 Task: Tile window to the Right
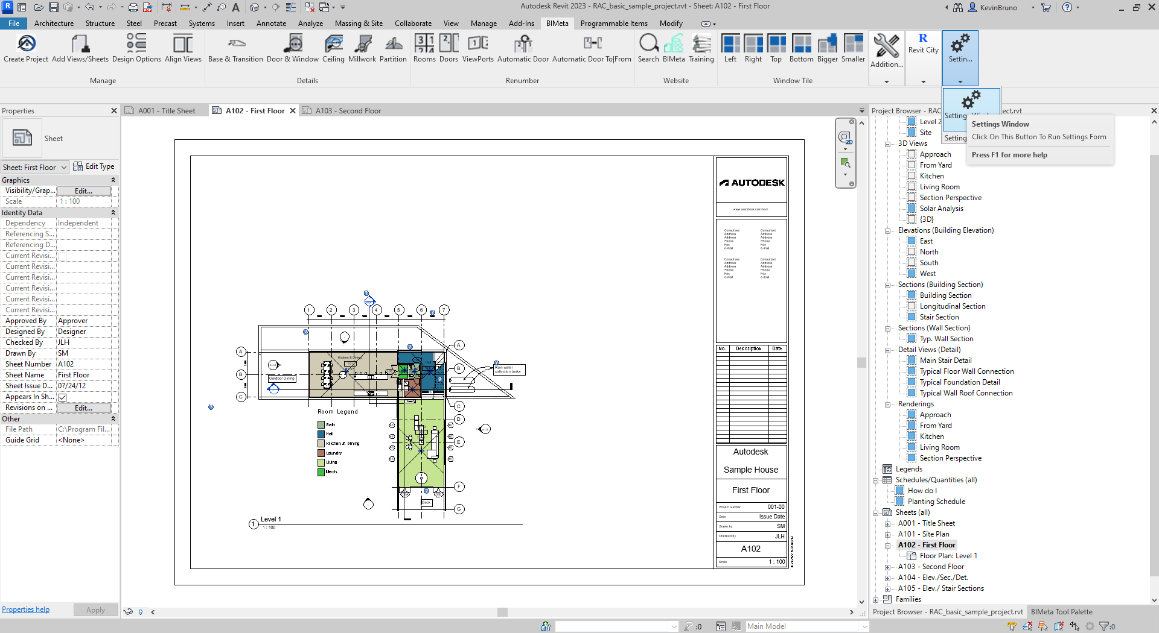click(x=753, y=48)
